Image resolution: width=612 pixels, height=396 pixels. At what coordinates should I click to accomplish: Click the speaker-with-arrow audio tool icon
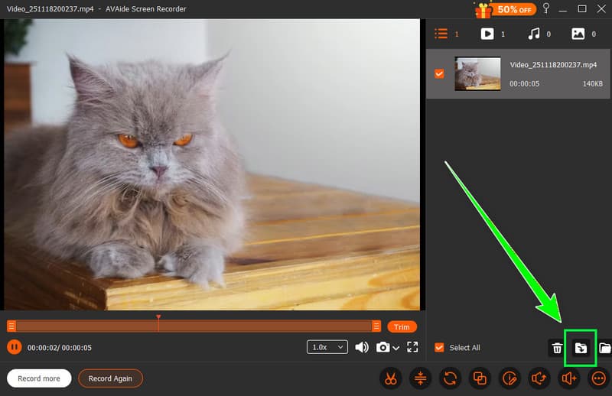(x=539, y=378)
